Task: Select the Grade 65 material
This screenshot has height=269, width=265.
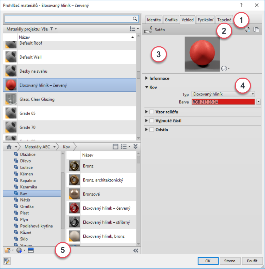Action: pos(70,113)
